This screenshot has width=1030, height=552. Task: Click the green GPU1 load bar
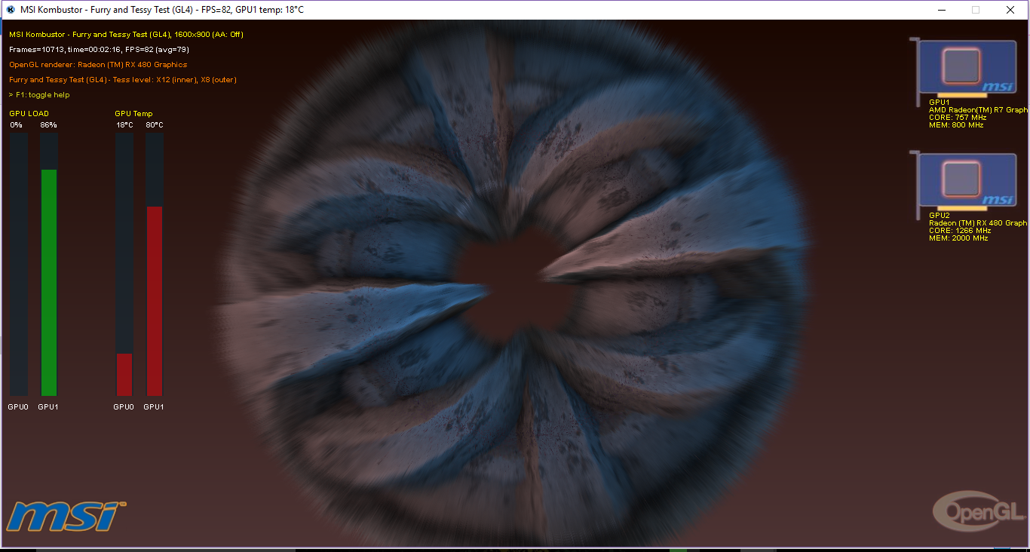pos(49,283)
